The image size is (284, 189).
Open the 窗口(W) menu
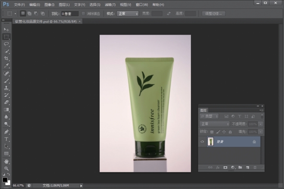coord(142,4)
